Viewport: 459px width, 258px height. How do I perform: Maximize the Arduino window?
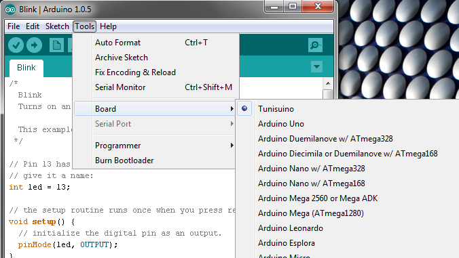point(293,6)
